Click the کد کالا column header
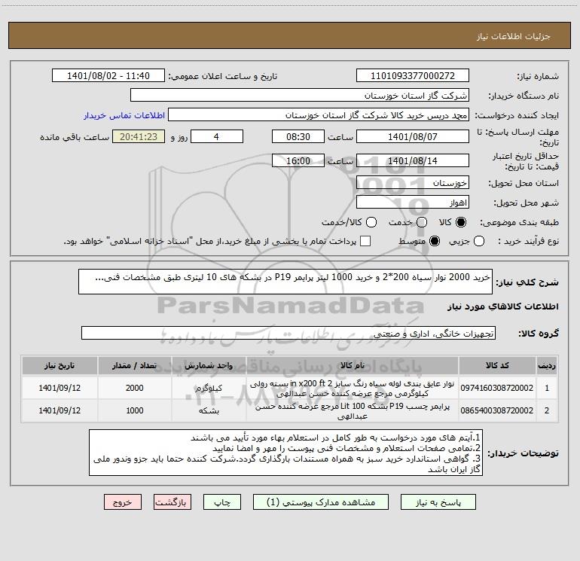This screenshot has height=561, width=580. point(497,365)
